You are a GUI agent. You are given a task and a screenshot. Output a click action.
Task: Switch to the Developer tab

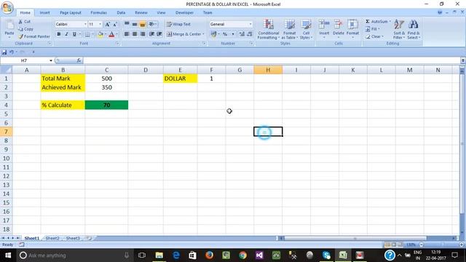[x=184, y=13]
